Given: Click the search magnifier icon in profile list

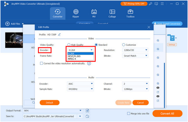Looking at the screenshot, I should point(34,103).
